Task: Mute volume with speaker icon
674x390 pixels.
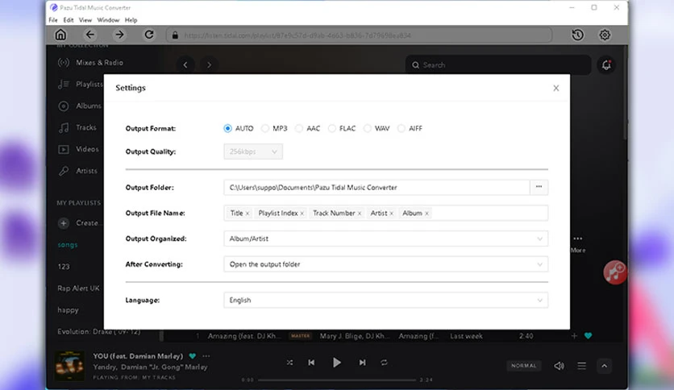Action: coord(559,366)
